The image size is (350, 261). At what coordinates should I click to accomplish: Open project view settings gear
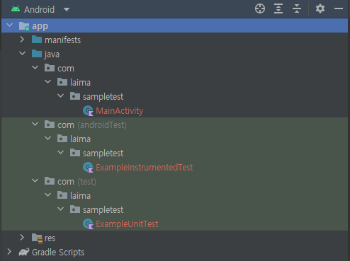point(320,9)
